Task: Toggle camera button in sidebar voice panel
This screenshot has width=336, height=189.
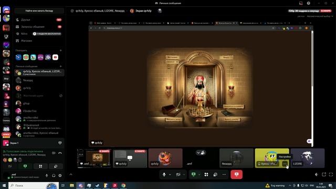Action: coord(10,166)
